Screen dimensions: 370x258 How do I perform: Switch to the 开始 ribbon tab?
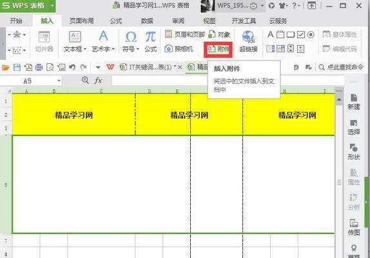pyautogui.click(x=16, y=21)
